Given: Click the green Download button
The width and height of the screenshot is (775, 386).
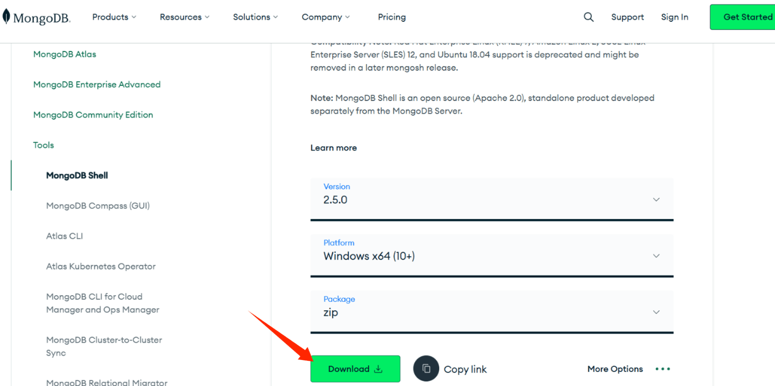Looking at the screenshot, I should 355,369.
